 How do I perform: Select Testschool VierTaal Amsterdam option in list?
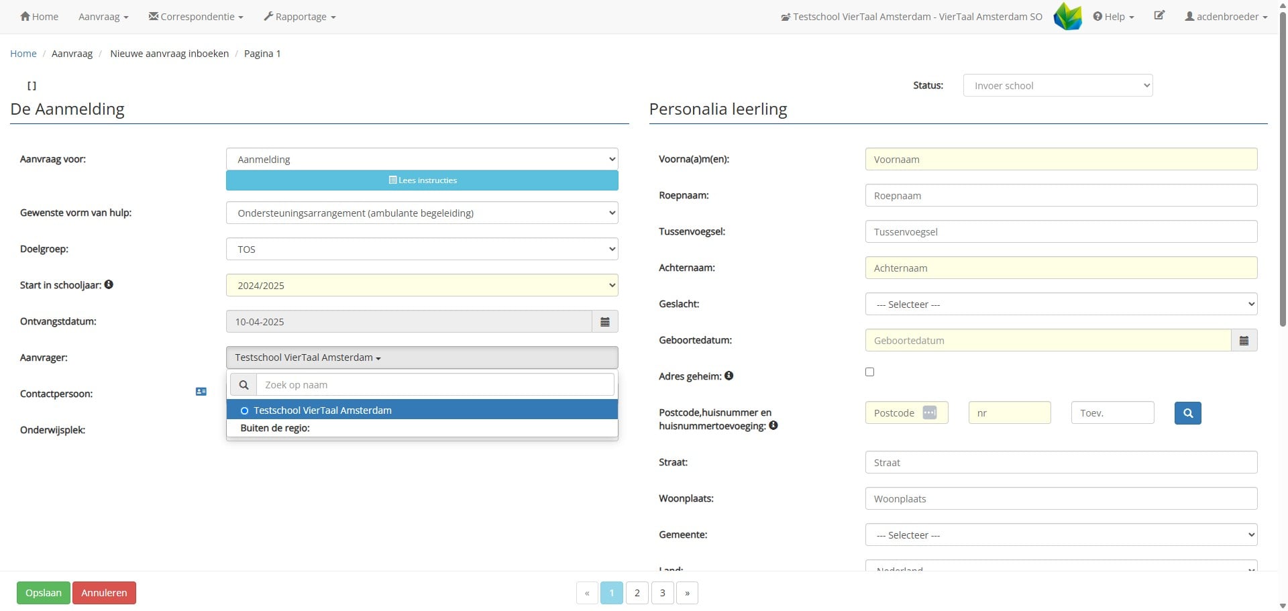point(422,410)
